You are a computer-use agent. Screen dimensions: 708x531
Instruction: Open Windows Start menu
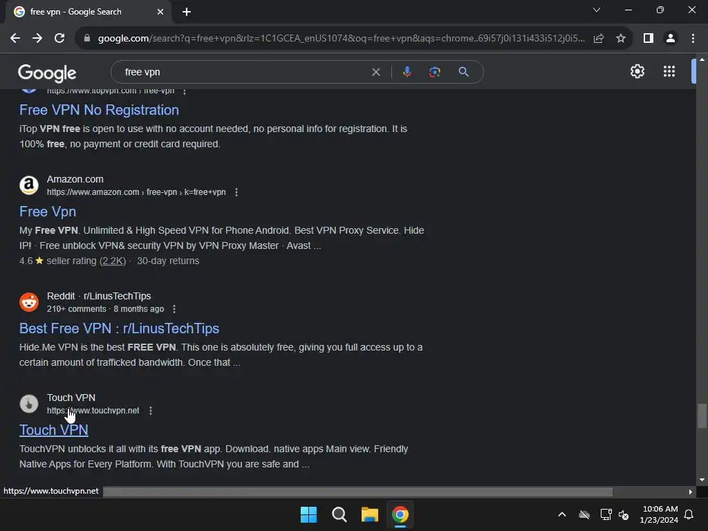[x=309, y=514]
